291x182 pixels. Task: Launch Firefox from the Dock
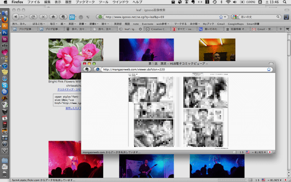[x=5, y=19]
